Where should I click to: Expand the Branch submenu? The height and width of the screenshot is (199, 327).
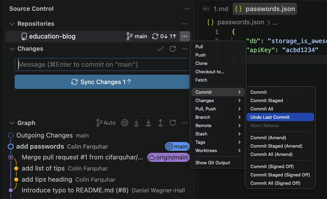218,117
